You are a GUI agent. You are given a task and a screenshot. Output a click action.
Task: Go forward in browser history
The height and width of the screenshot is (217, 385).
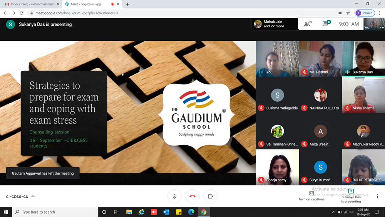pos(13,13)
